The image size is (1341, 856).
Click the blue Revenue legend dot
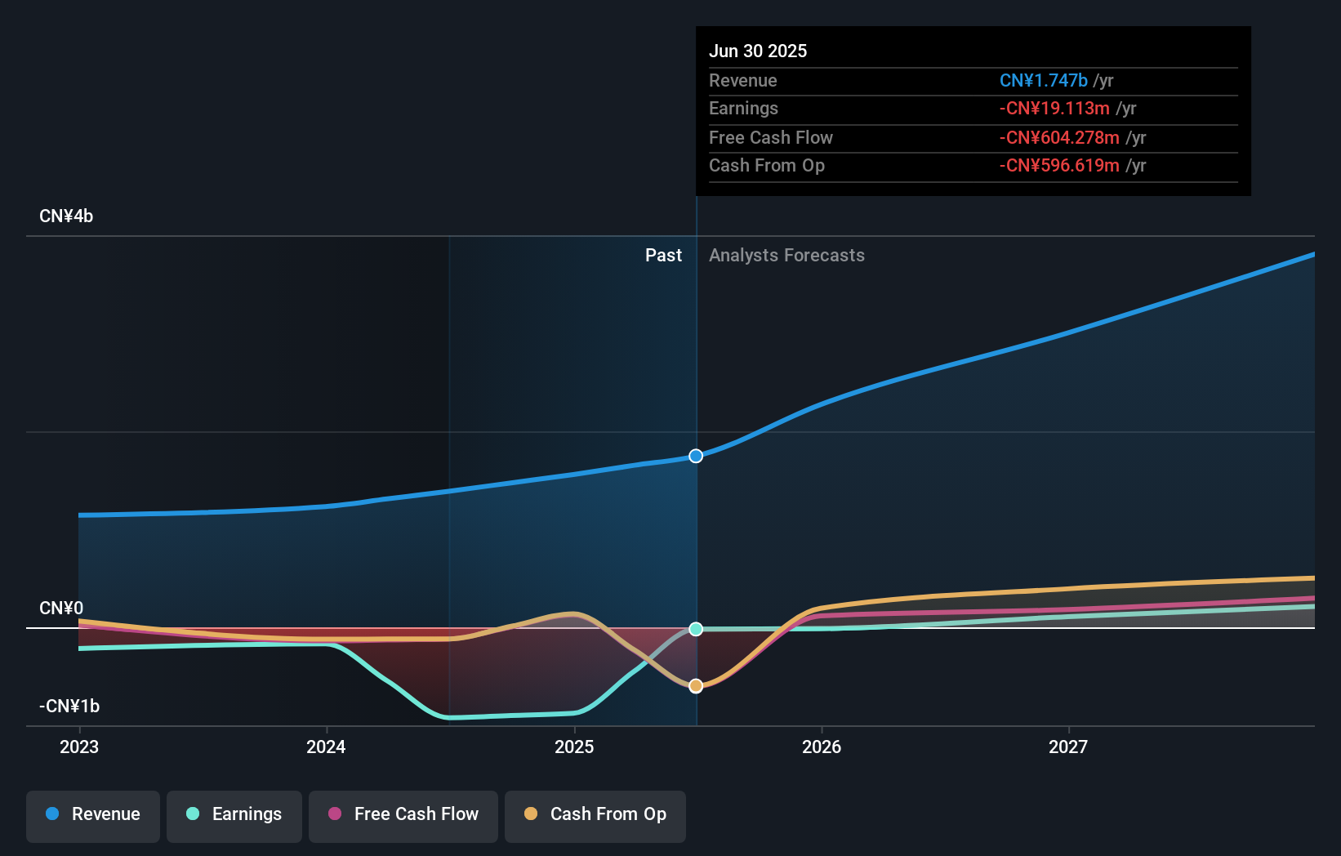pyautogui.click(x=51, y=814)
